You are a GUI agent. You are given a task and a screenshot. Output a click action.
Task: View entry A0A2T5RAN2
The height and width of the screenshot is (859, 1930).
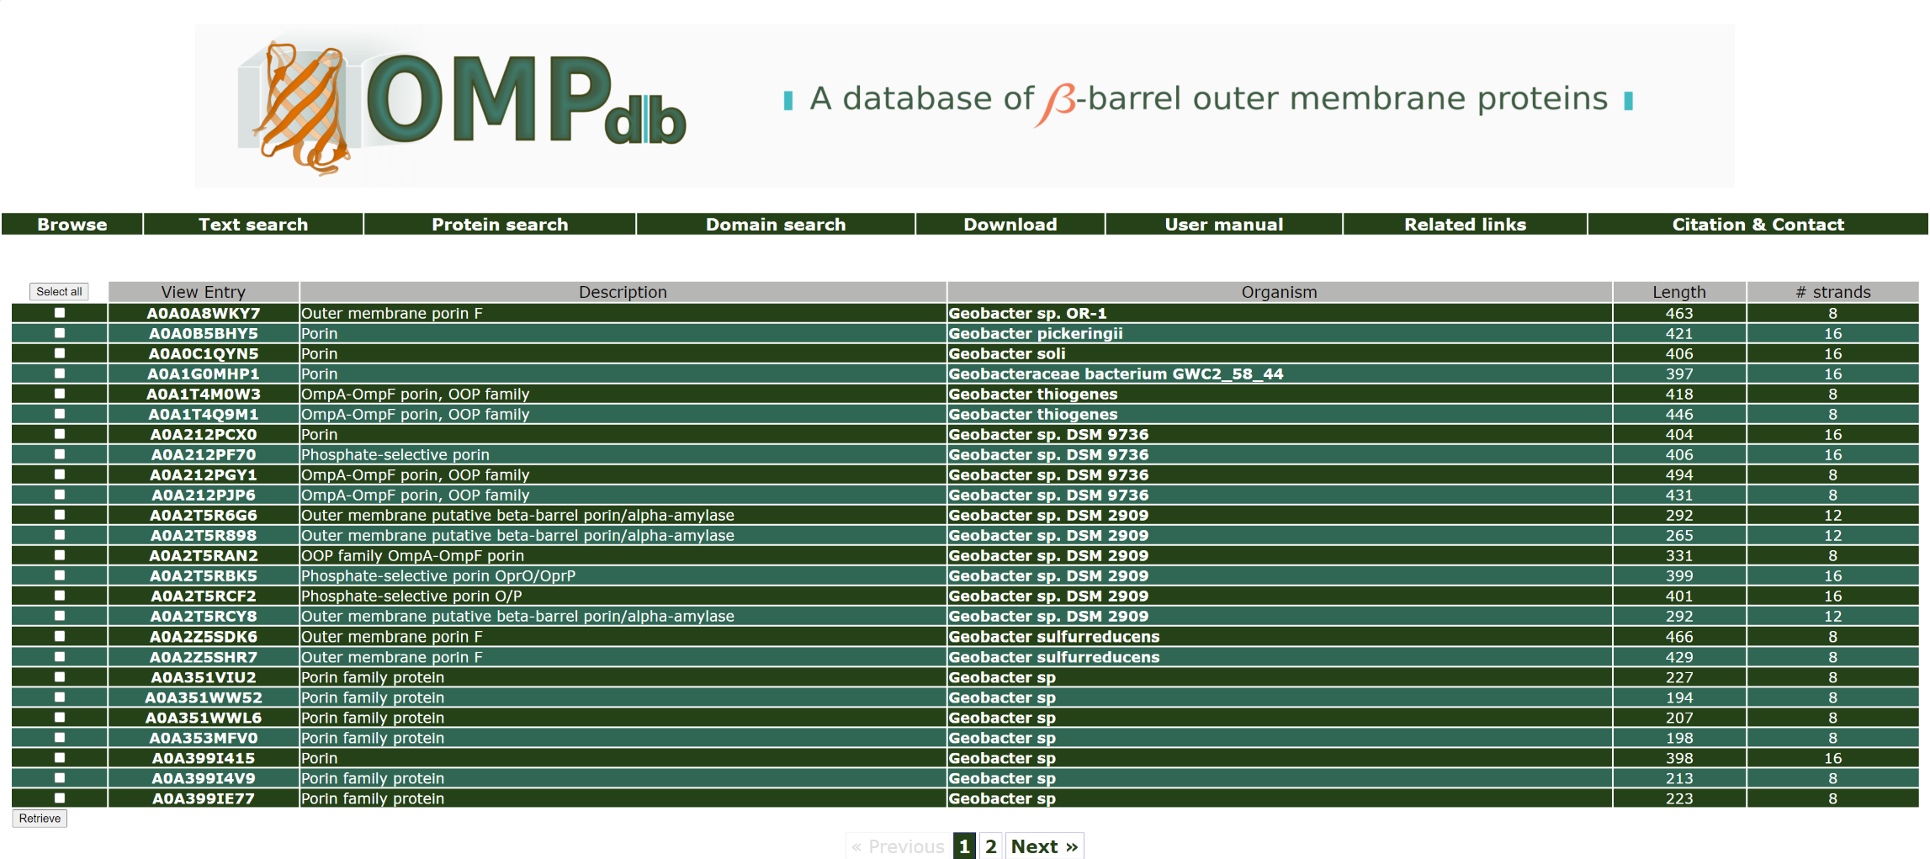tap(204, 555)
